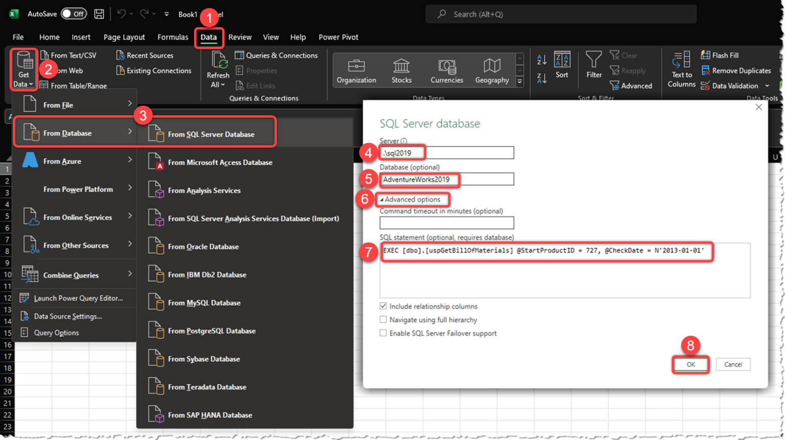785x440 pixels.
Task: Check Navigate using full hierarchy
Action: click(x=383, y=320)
